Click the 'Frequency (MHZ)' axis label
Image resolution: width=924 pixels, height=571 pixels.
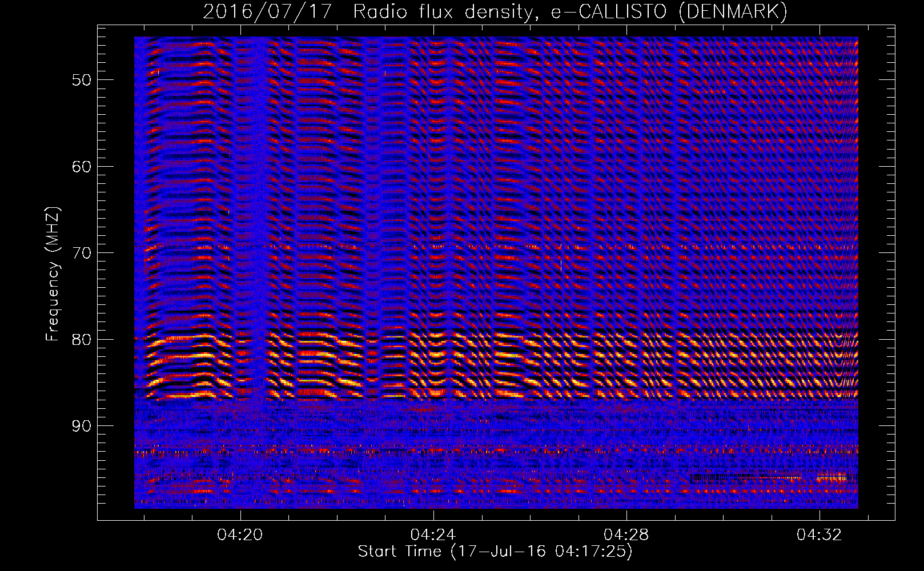52,274
